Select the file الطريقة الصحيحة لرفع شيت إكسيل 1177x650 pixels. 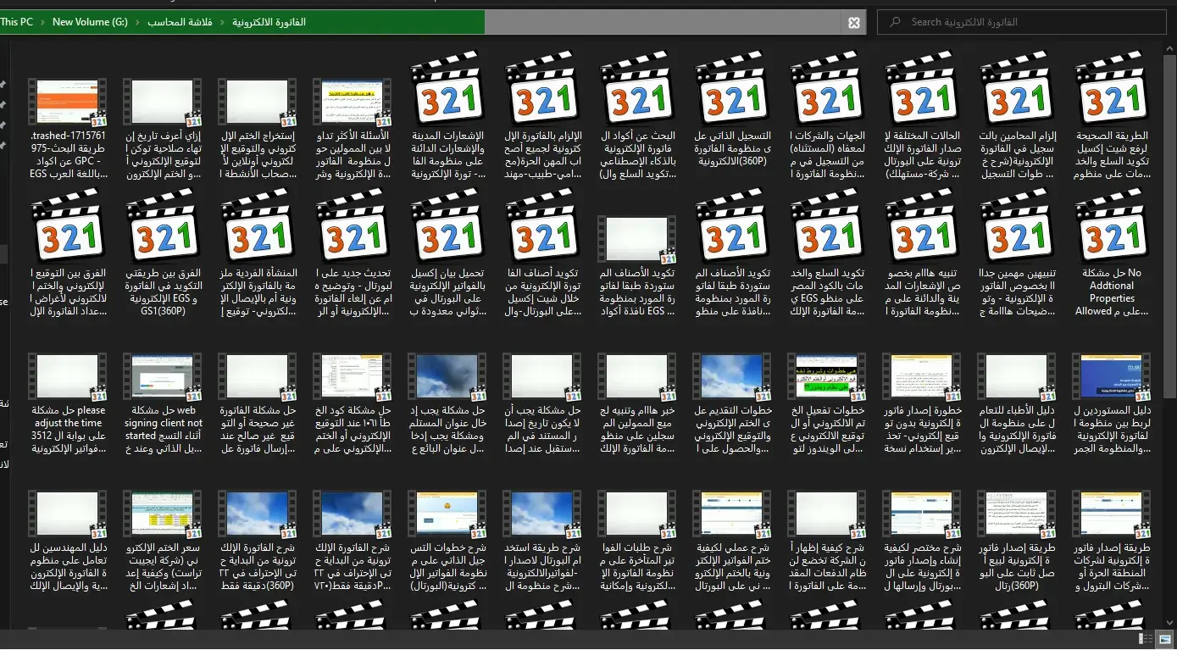coord(1113,116)
